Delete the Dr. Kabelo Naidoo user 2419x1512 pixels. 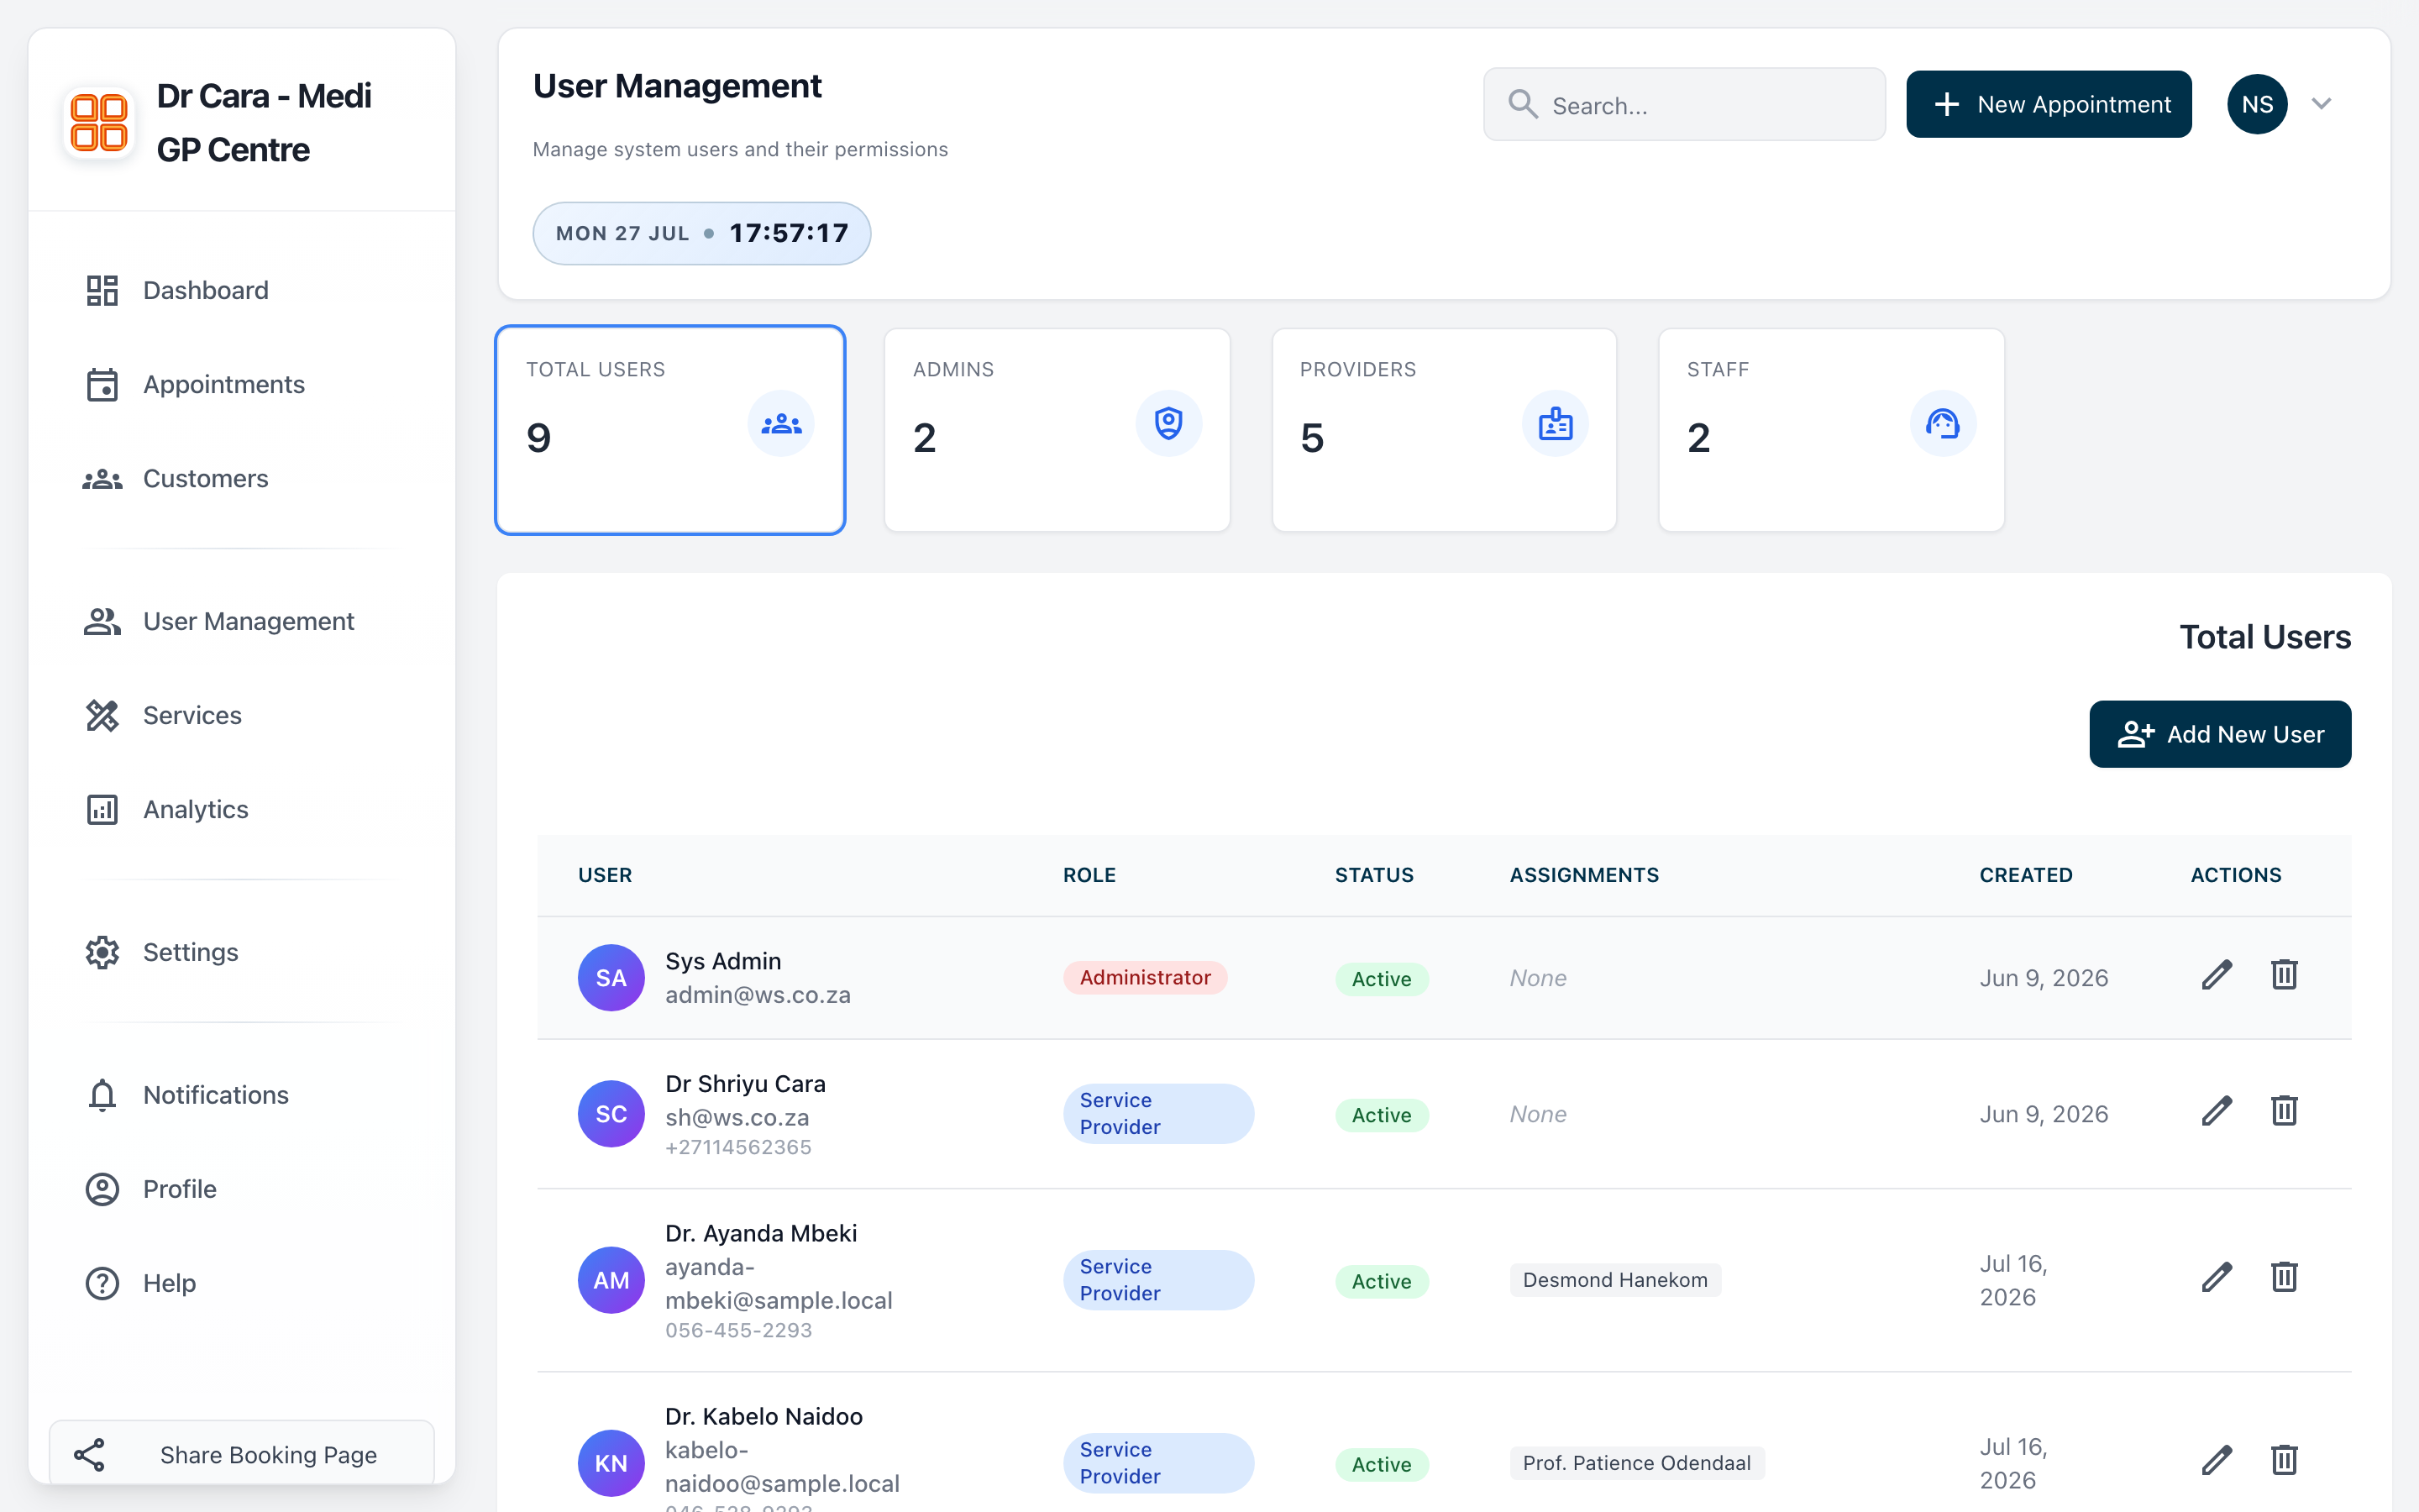tap(2284, 1460)
